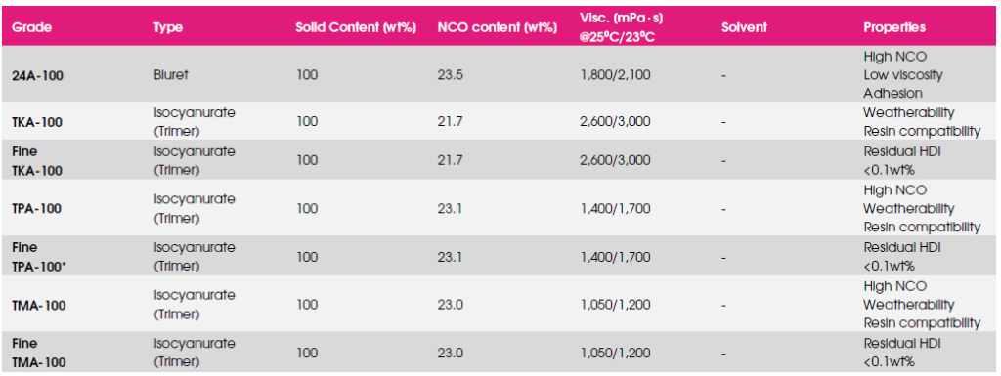Screen dimensions: 1001x376
Task: Click the Solid Content (wt%) header
Action: click(x=356, y=28)
